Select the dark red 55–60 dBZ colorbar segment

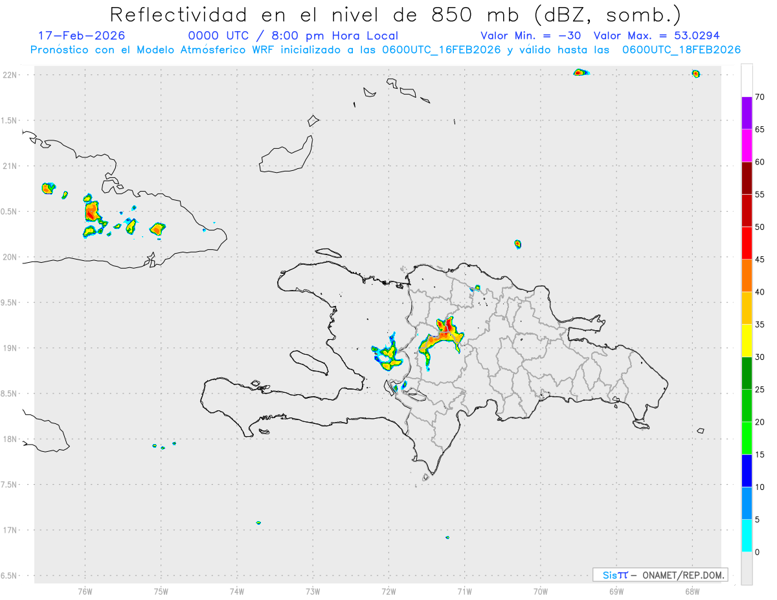[x=747, y=178]
